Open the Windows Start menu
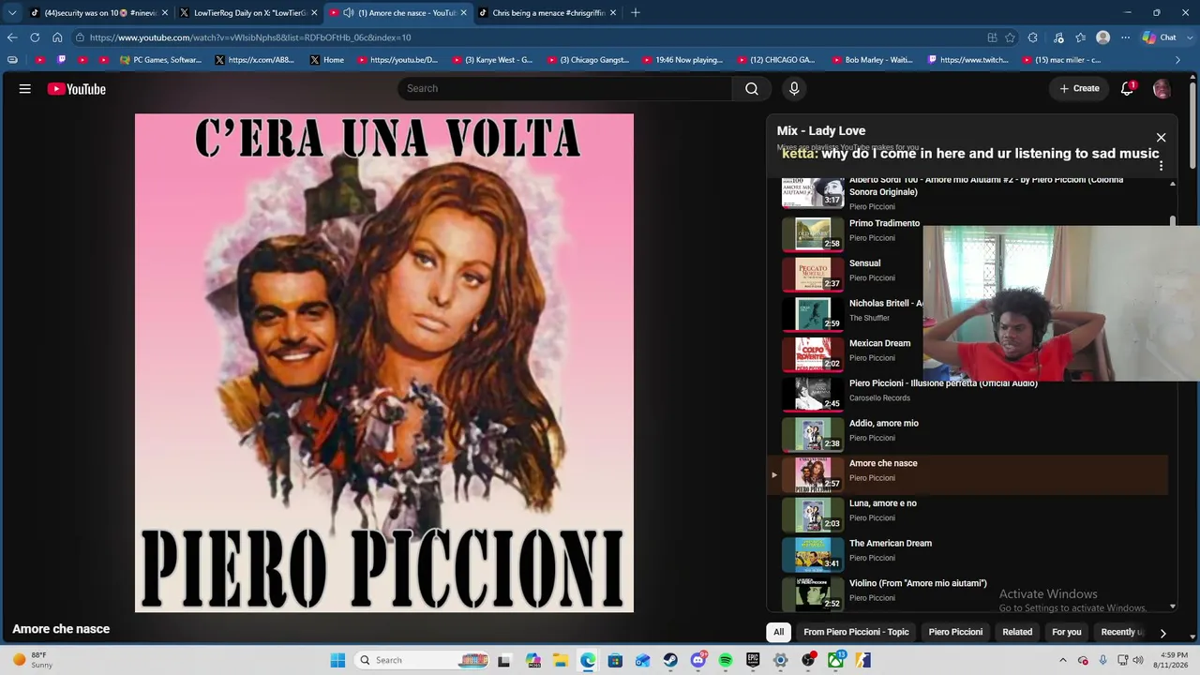 338,660
